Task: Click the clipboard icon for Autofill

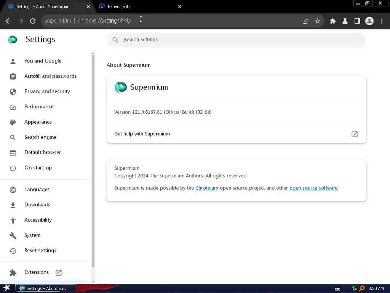Action: 13,76
